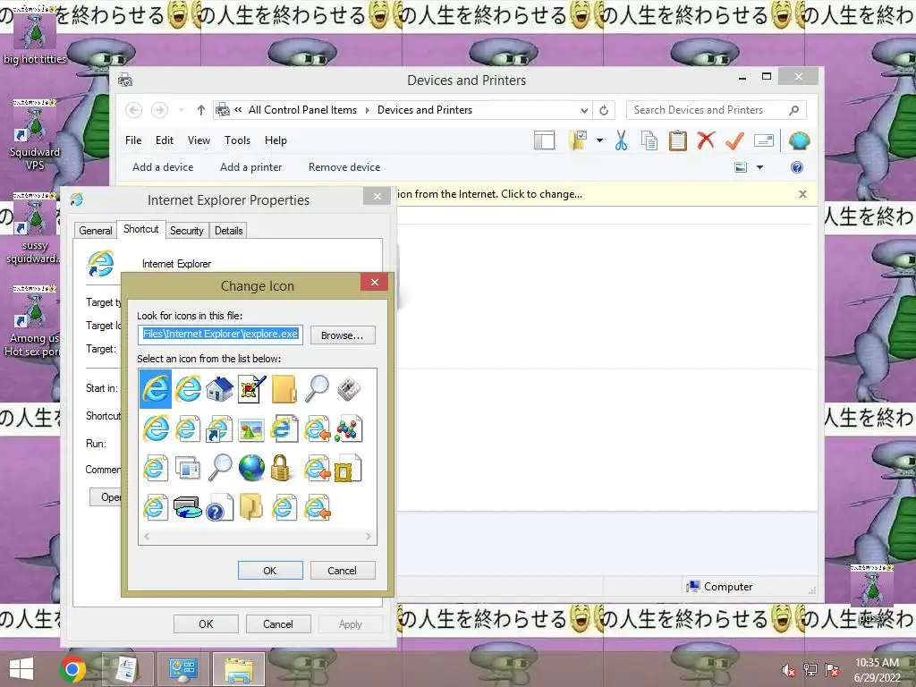The height and width of the screenshot is (687, 916).
Task: Go up one folder level
Action: 201,110
